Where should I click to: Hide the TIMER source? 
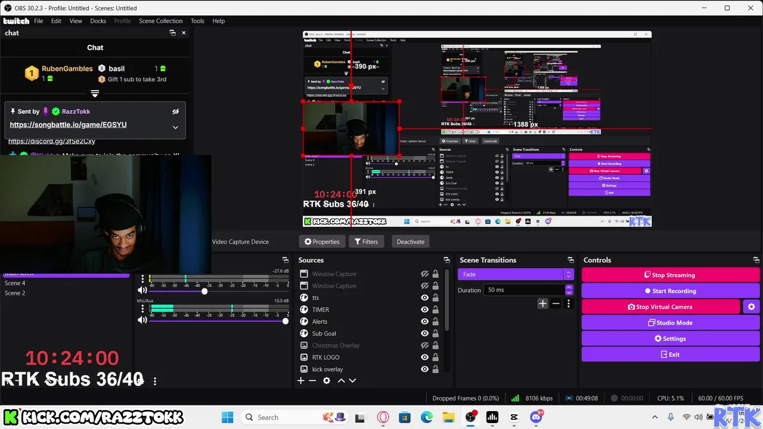[x=424, y=310]
